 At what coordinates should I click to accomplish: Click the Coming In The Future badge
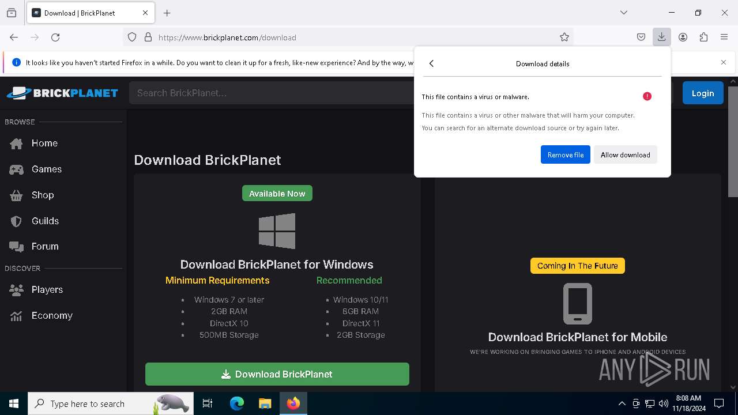[577, 265]
